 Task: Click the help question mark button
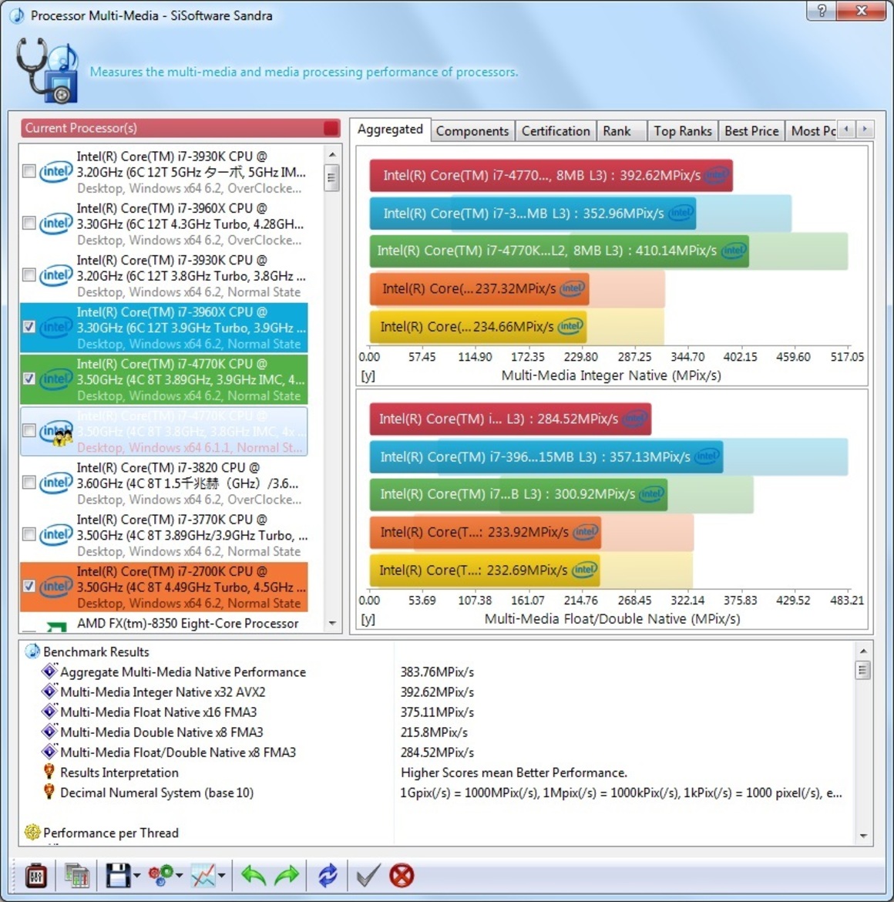tap(821, 11)
